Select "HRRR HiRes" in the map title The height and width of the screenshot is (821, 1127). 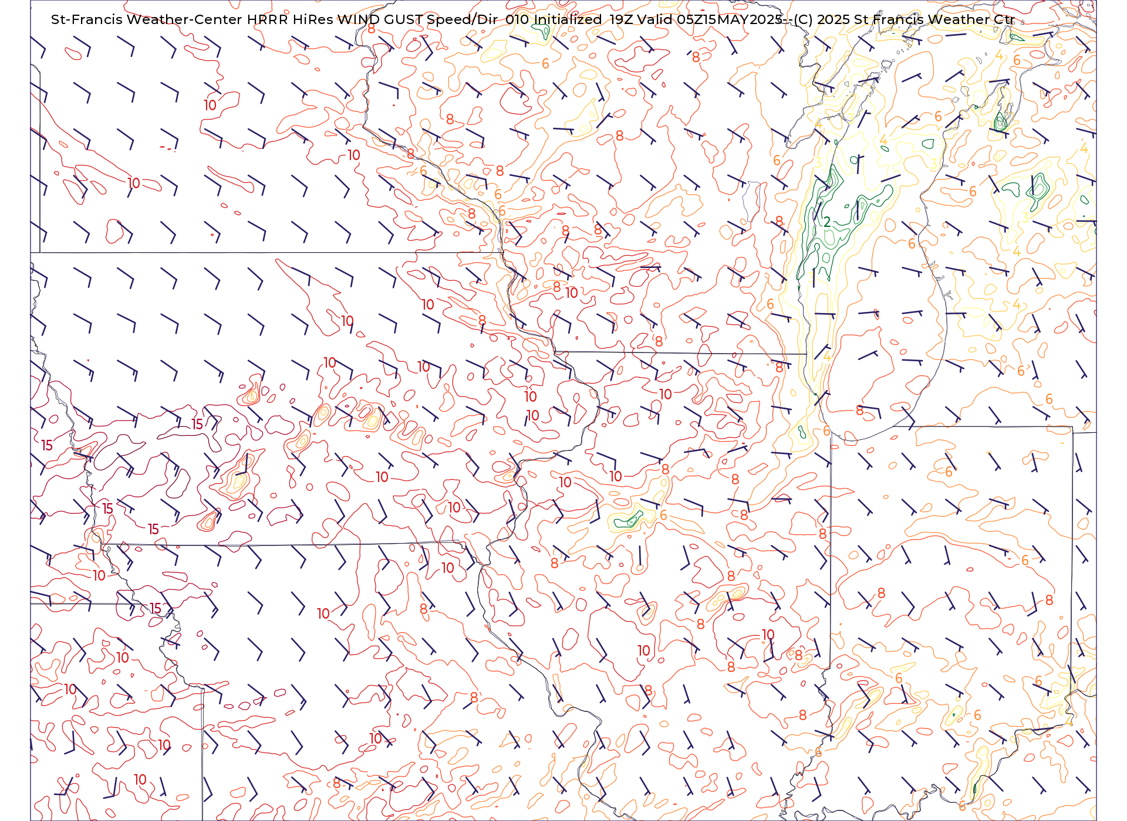pos(290,19)
